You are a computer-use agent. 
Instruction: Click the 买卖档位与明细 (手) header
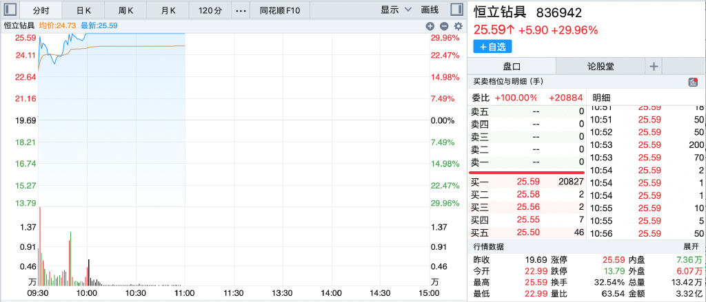tap(509, 82)
